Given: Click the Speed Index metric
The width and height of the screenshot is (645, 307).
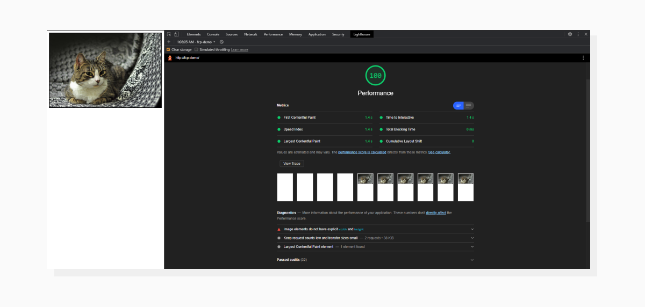Looking at the screenshot, I should [x=325, y=129].
